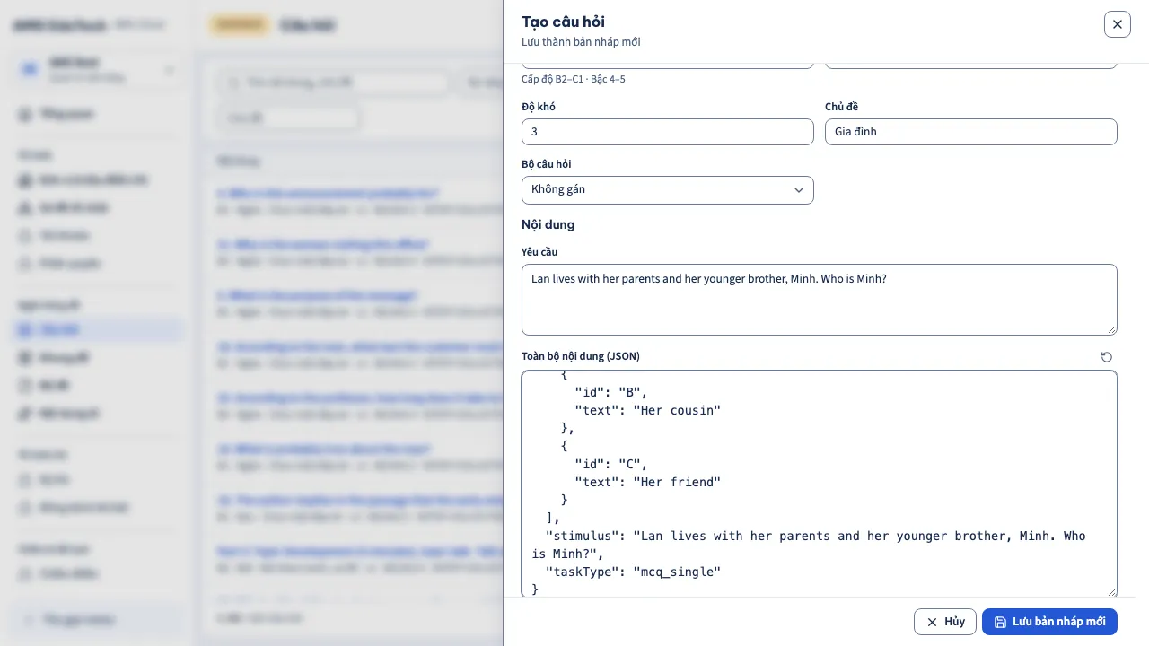
Task: Edit the Yêu cầu text area
Action: [820, 300]
